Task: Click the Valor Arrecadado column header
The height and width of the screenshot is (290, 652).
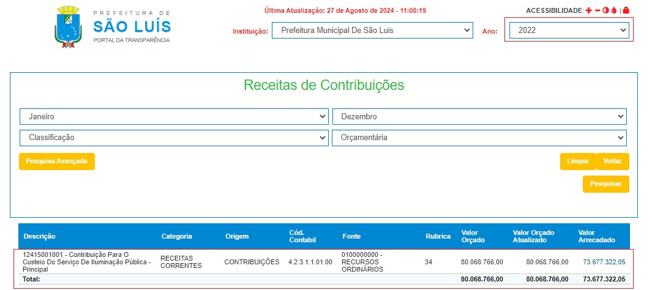Action: 595,236
